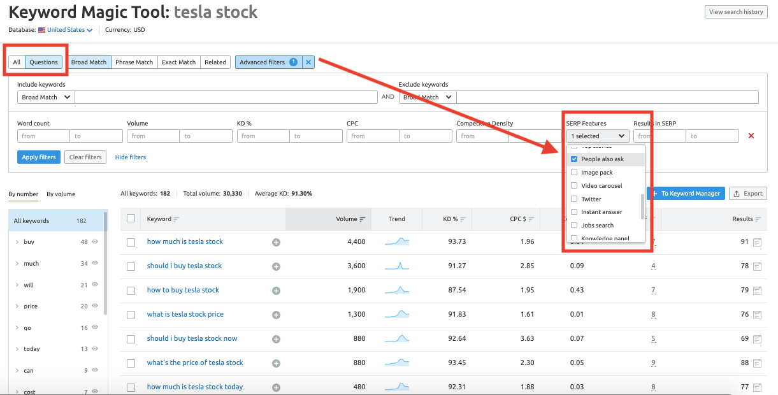Switch to the Exact Match tab
The image size is (778, 395).
coord(178,62)
